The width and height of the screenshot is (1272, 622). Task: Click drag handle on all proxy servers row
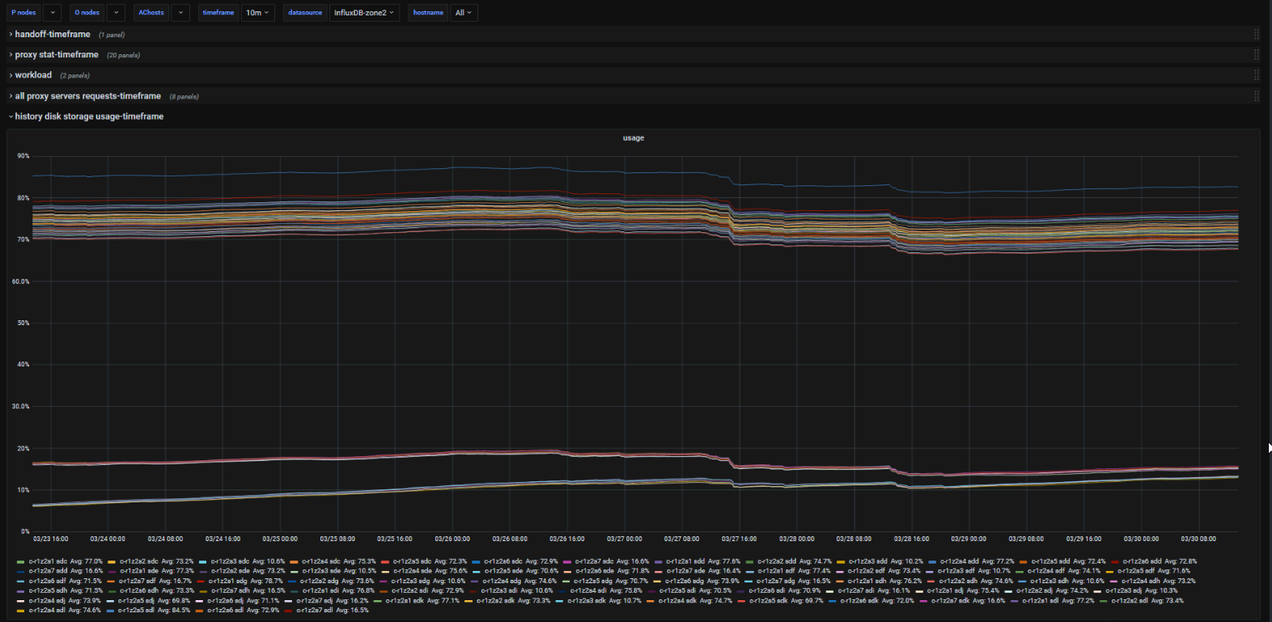click(x=1256, y=96)
